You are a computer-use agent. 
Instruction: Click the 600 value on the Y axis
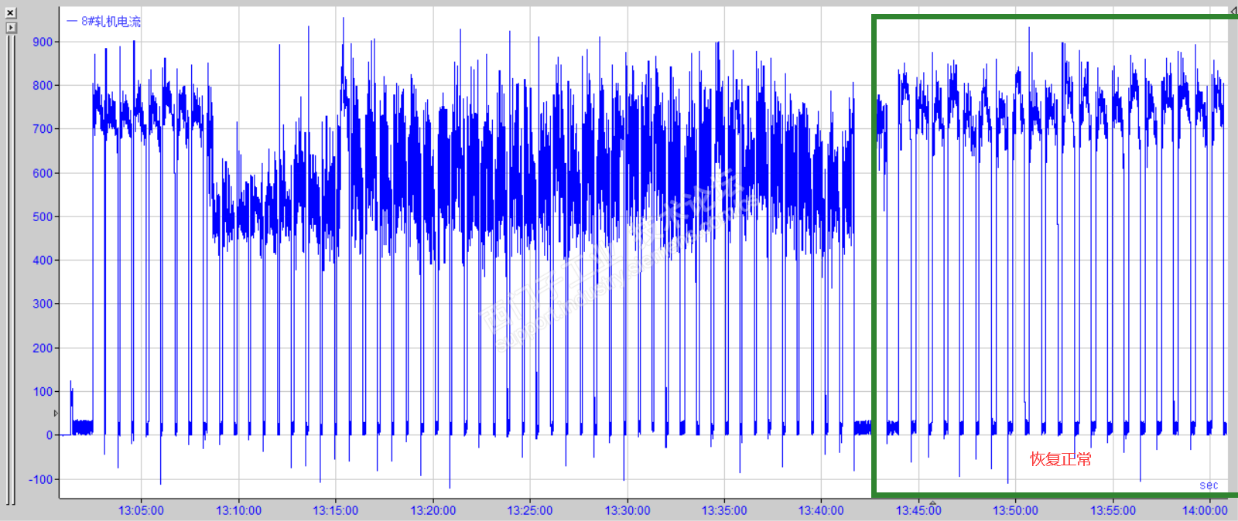(x=43, y=173)
